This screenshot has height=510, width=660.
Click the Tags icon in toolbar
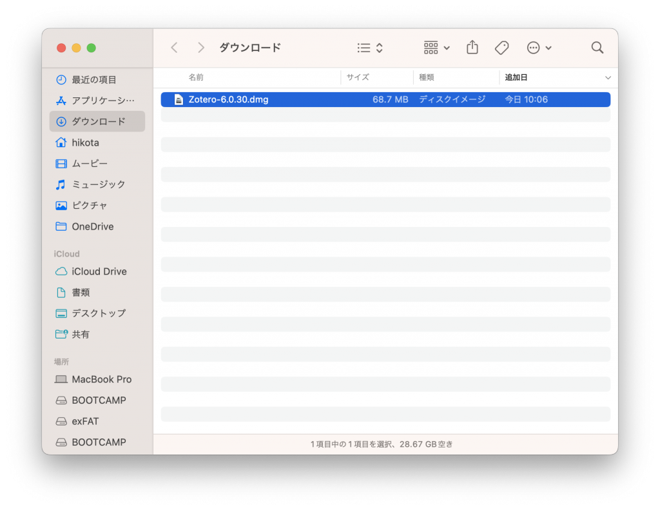501,48
